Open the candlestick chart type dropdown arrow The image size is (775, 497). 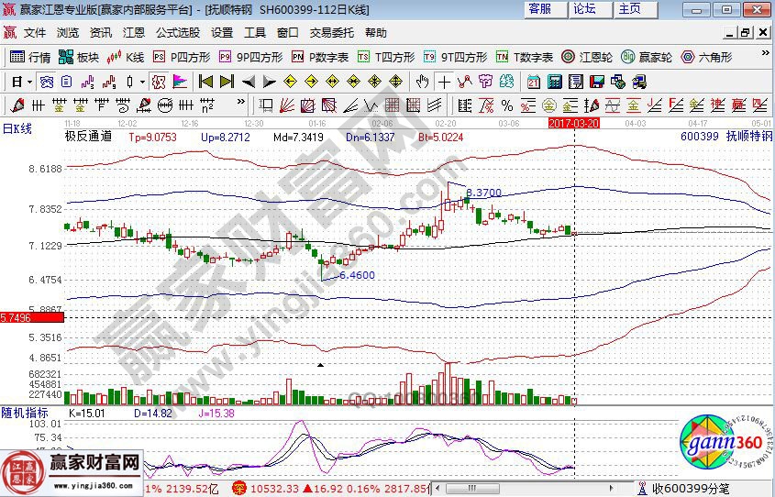coord(142,81)
